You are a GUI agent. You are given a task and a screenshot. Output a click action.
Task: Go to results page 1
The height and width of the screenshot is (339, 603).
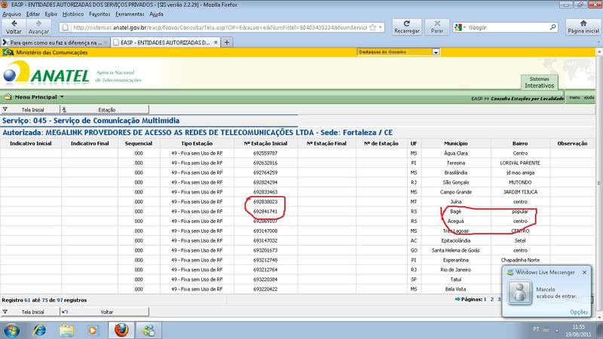[x=485, y=299]
